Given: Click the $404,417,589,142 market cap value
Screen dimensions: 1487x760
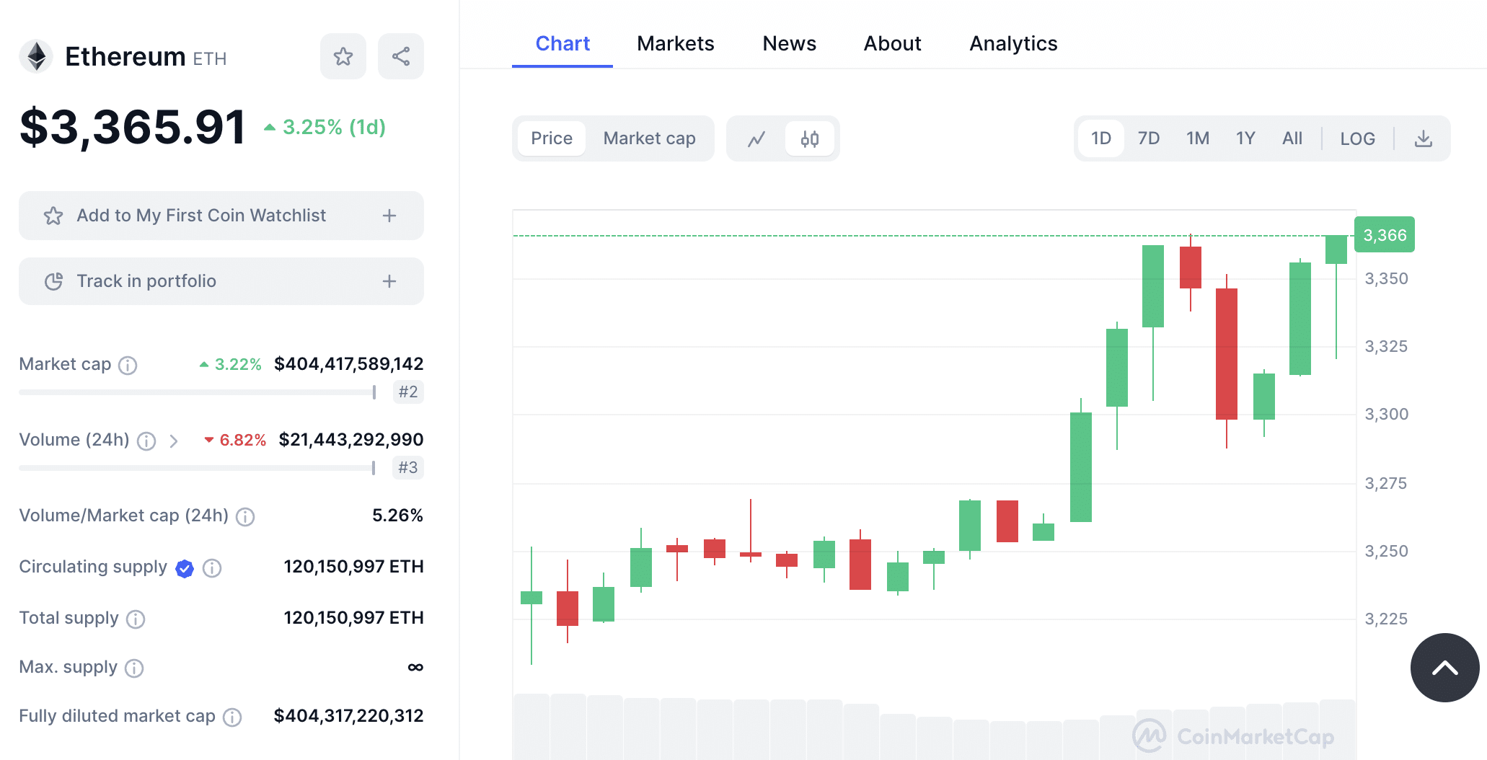Looking at the screenshot, I should [349, 364].
